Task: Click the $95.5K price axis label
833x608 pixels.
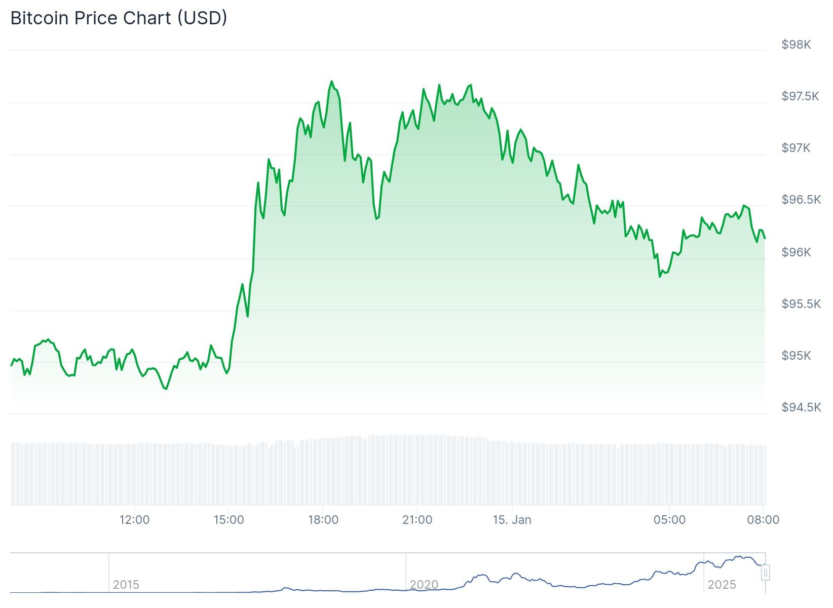Action: point(801,304)
